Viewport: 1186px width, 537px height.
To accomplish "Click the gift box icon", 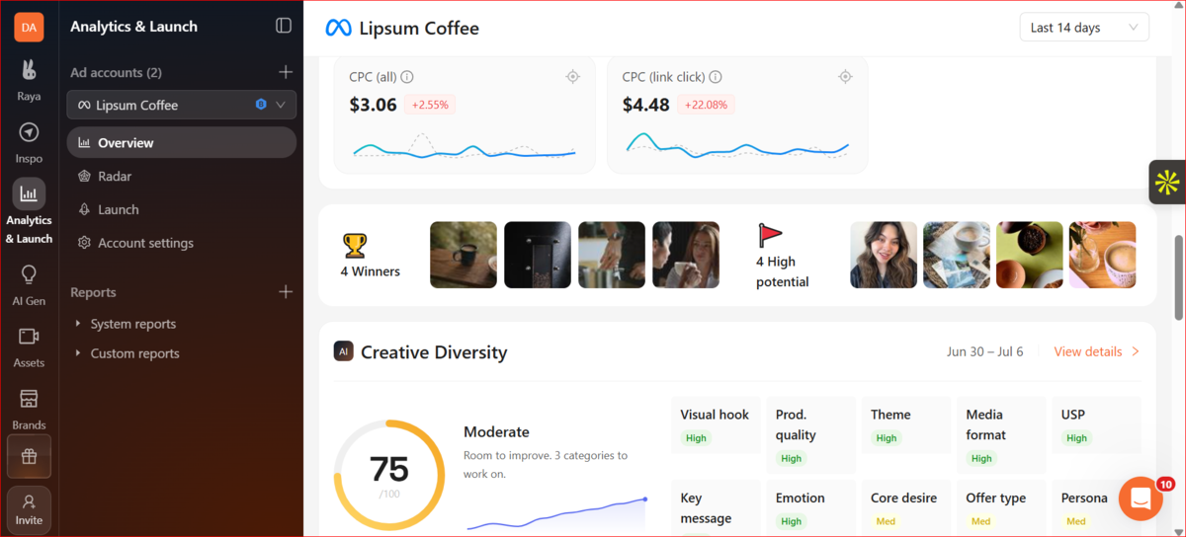I will [x=29, y=456].
